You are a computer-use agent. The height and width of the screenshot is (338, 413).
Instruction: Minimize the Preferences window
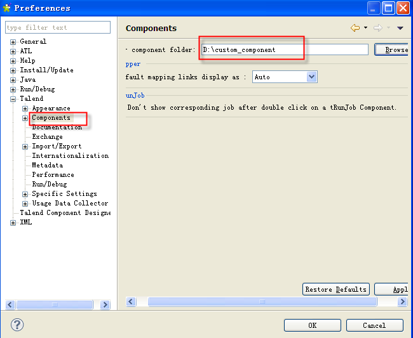374,8
